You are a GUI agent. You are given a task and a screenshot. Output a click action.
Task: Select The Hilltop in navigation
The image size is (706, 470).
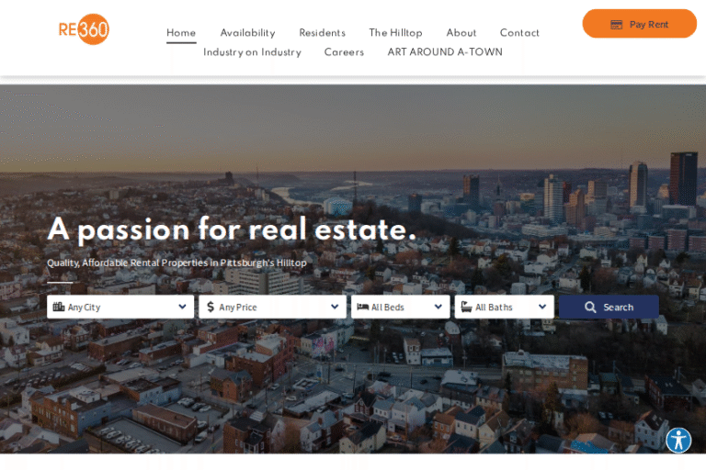396,33
